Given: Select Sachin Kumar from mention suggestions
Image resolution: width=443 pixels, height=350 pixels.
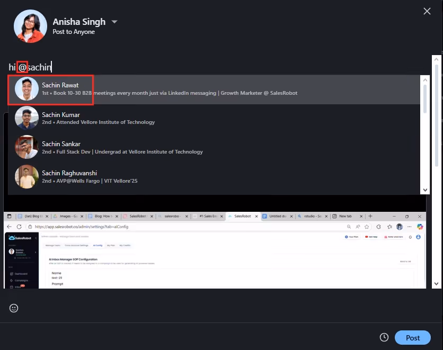Looking at the screenshot, I should tap(214, 118).
